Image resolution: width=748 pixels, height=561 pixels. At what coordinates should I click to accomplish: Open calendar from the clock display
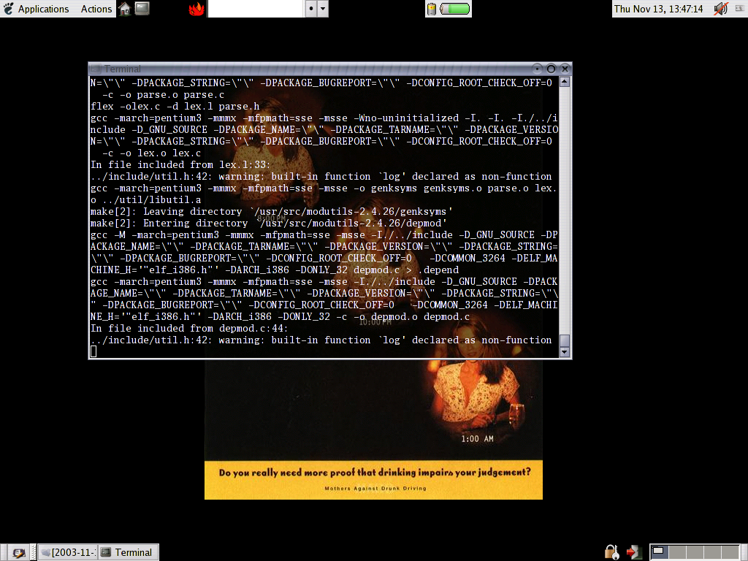(x=658, y=9)
